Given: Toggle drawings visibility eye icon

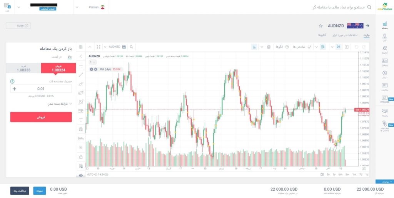Looking at the screenshot, I should pos(81,175).
